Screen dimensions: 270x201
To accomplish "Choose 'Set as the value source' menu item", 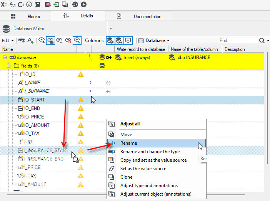I will [x=157, y=169].
